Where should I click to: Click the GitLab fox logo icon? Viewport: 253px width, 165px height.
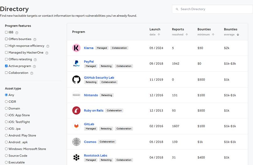tap(76, 126)
